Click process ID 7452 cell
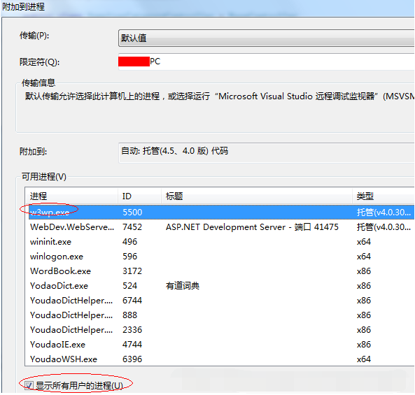 tap(132, 227)
